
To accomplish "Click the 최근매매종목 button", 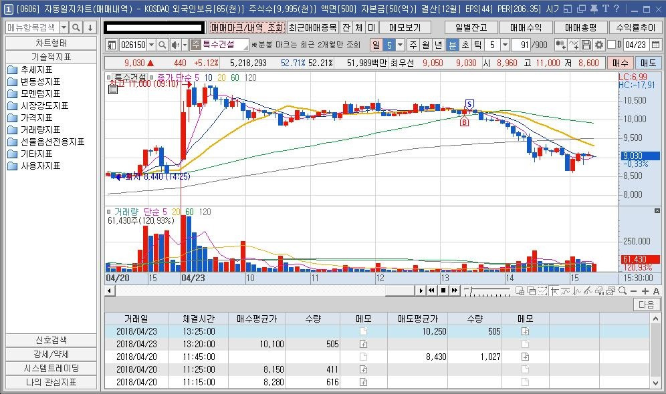I will (313, 27).
